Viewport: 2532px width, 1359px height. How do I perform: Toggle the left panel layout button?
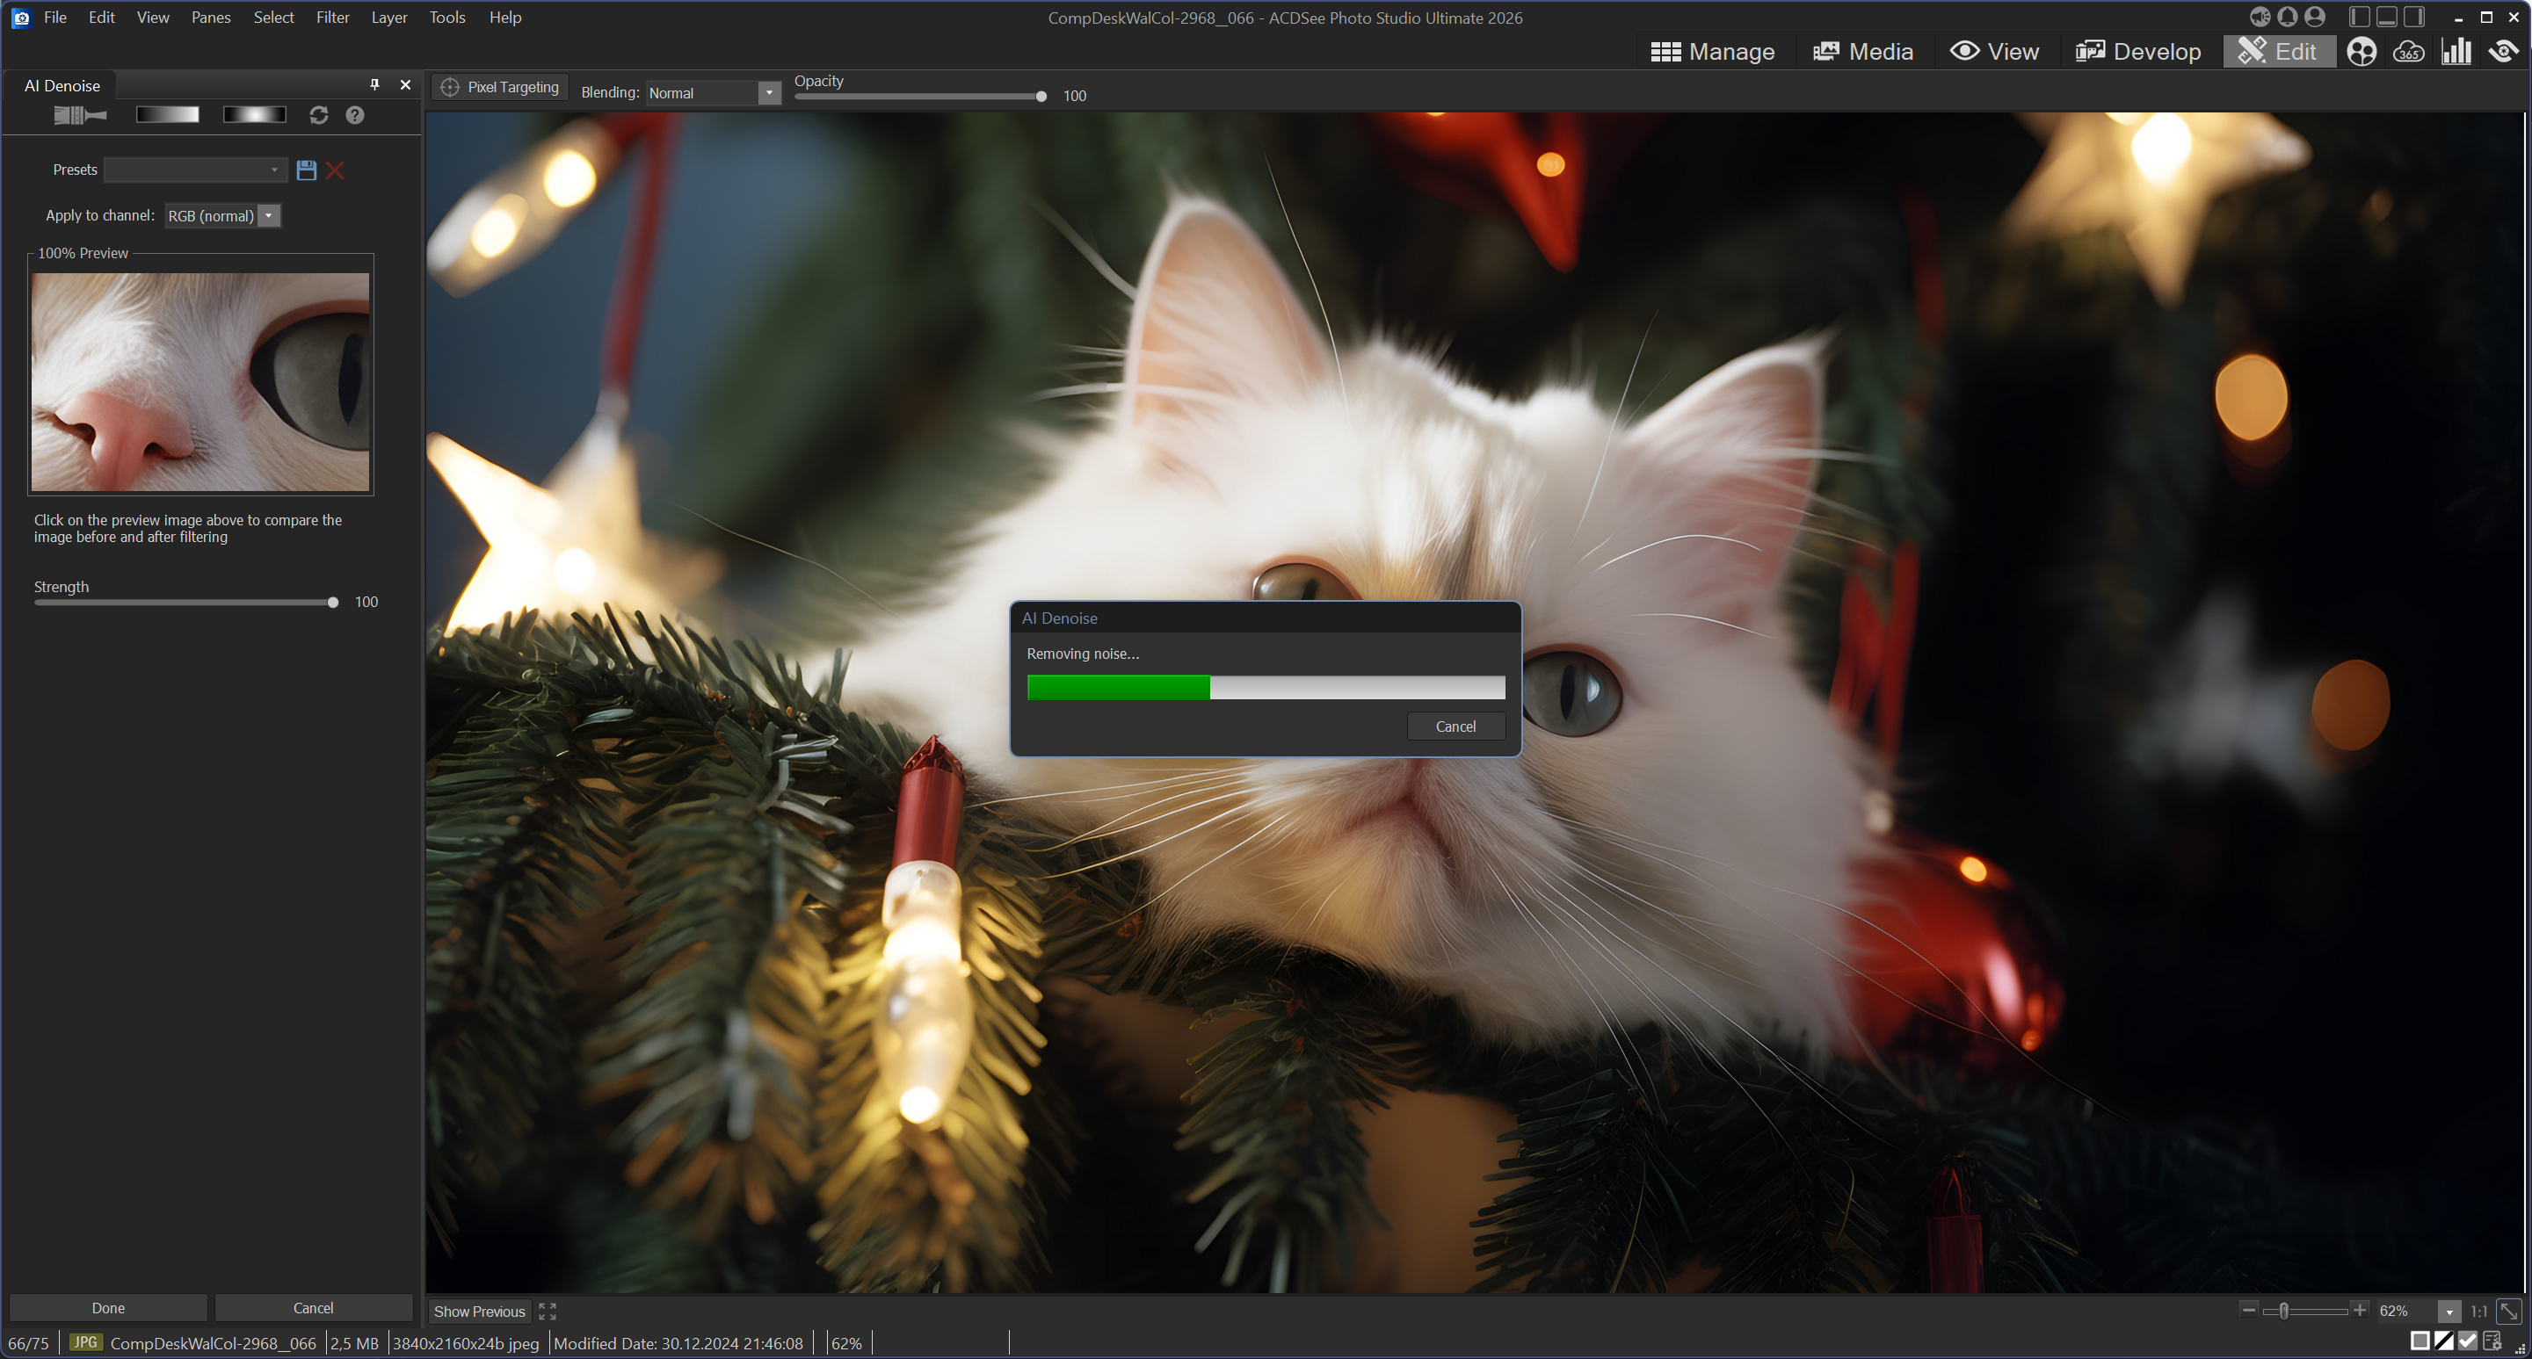pyautogui.click(x=2359, y=17)
